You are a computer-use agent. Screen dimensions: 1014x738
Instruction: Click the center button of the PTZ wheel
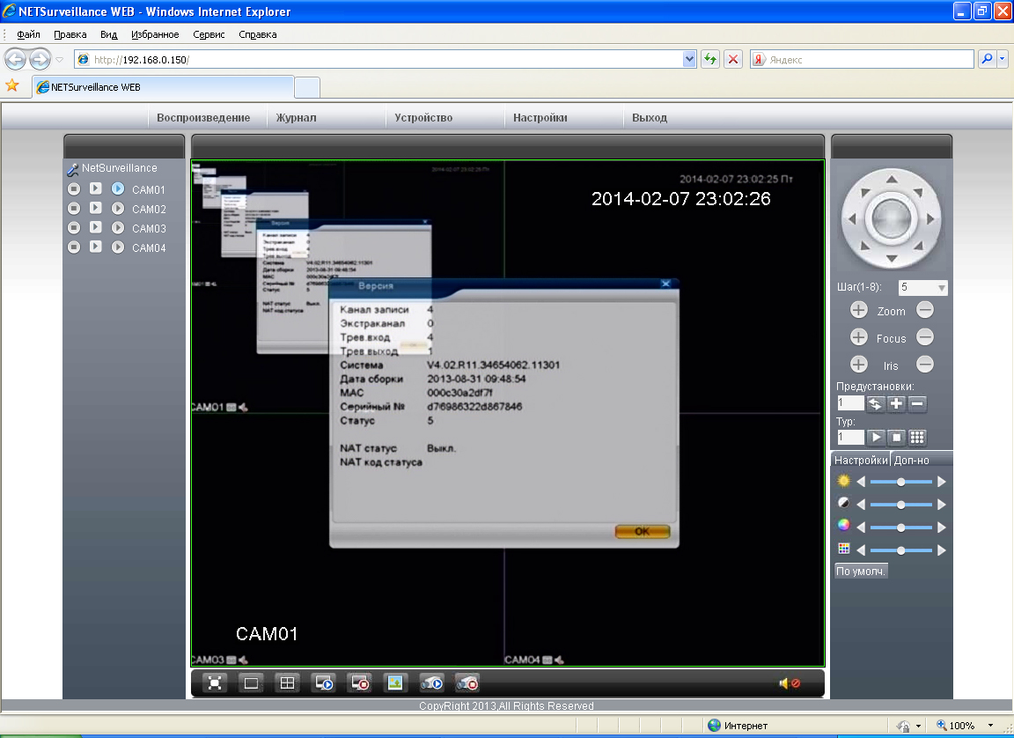pos(892,218)
